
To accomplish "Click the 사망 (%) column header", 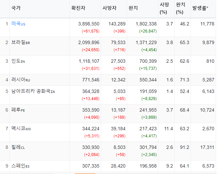I will [164, 8].
